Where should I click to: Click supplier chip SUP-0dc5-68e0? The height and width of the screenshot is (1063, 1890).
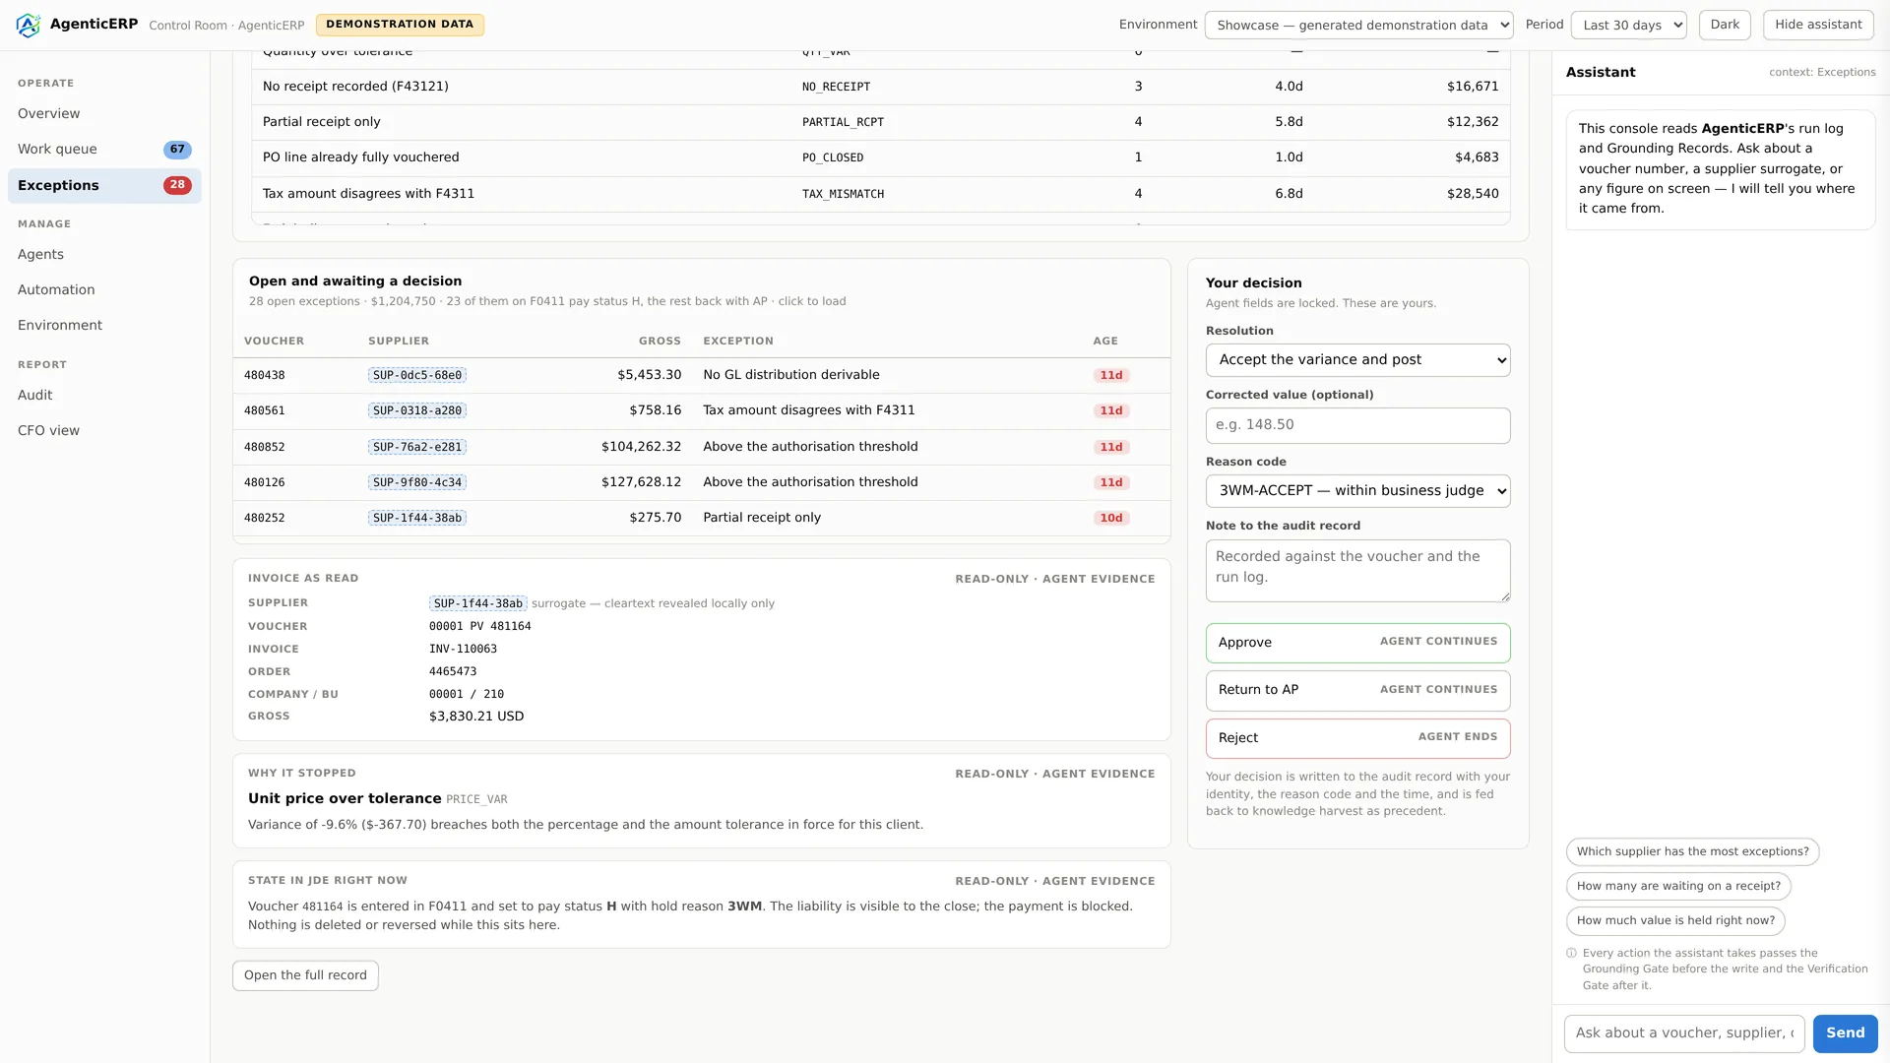(417, 376)
